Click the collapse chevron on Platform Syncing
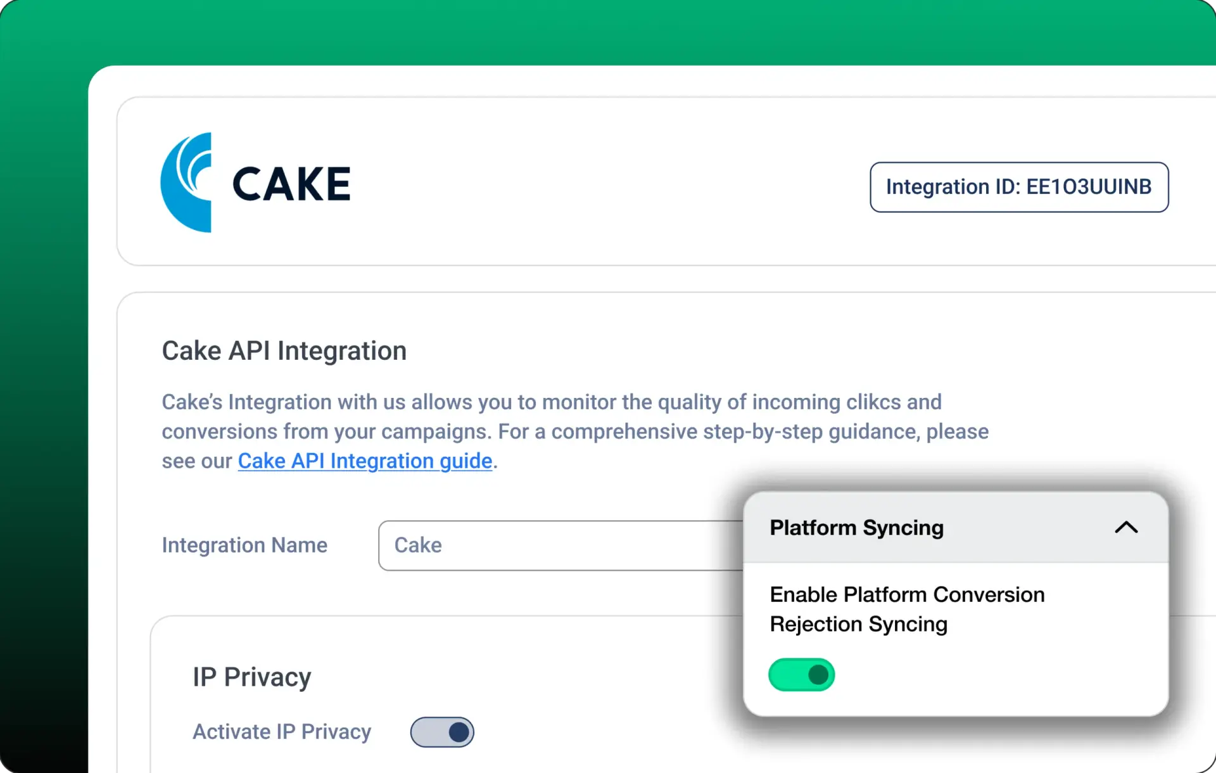The height and width of the screenshot is (773, 1216). pyautogui.click(x=1126, y=527)
